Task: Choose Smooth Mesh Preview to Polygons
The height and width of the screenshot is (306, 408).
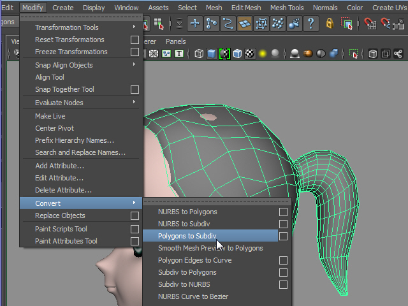Action: 210,248
